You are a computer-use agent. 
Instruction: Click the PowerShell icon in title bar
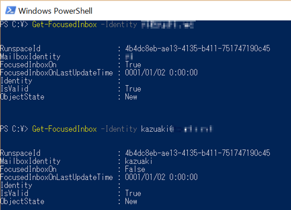point(10,10)
